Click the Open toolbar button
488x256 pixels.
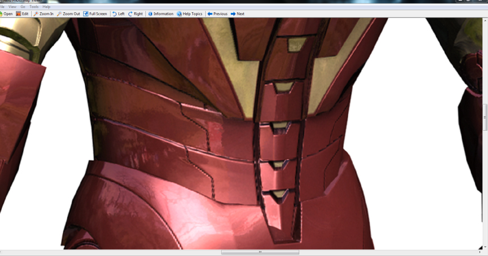[6, 13]
